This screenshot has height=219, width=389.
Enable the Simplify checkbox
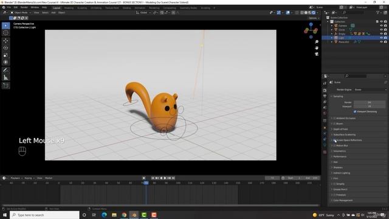(334, 184)
